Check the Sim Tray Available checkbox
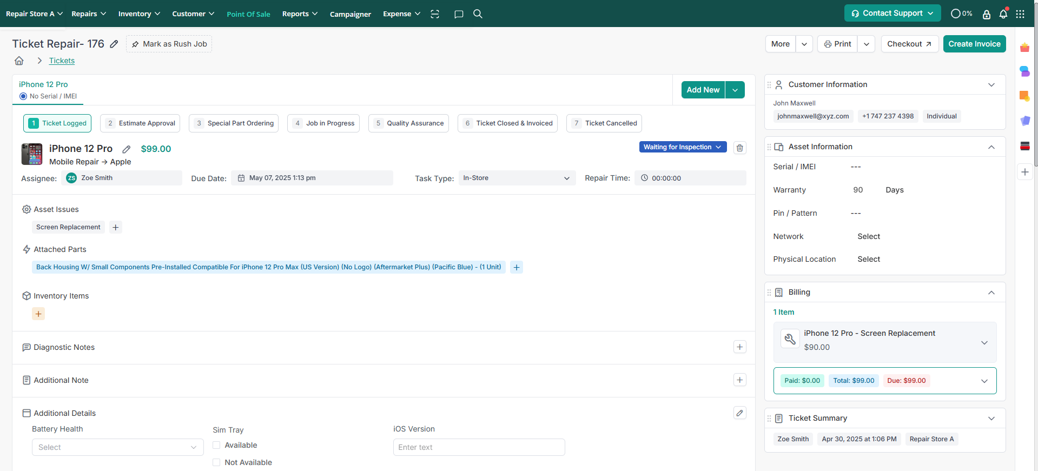 (216, 445)
